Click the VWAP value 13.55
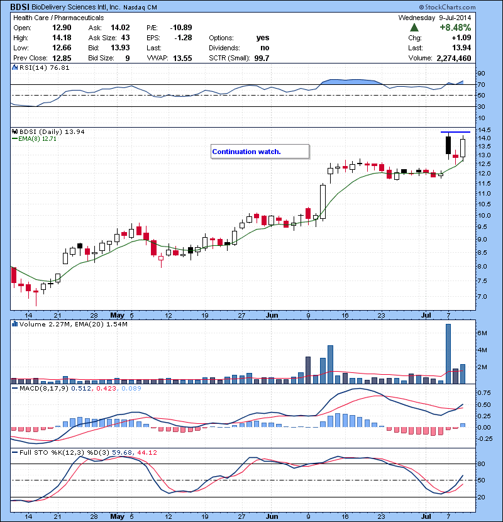 182,58
